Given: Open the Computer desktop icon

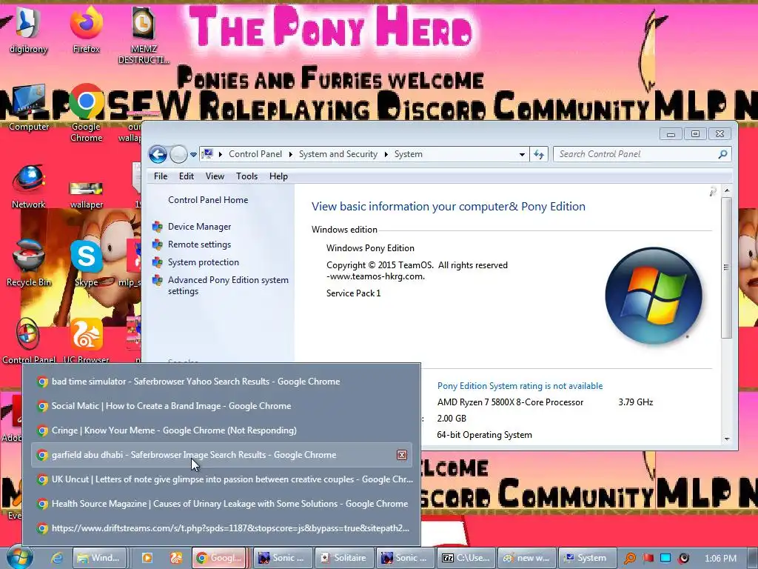Looking at the screenshot, I should coord(29,107).
